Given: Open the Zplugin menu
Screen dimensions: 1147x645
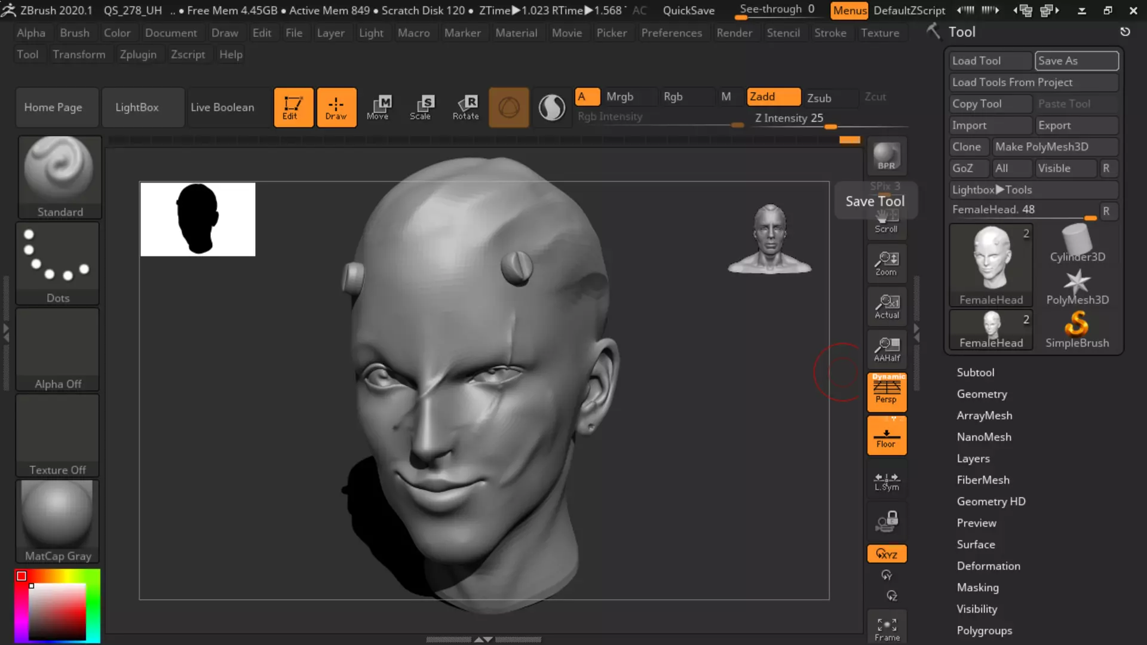Looking at the screenshot, I should (138, 54).
